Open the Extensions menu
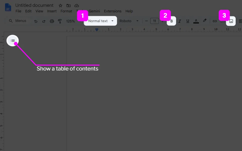242x151 pixels. click(x=113, y=11)
